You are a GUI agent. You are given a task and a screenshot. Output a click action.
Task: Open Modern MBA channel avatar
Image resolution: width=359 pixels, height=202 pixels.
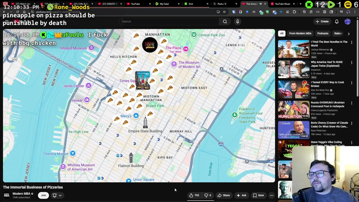(6, 195)
